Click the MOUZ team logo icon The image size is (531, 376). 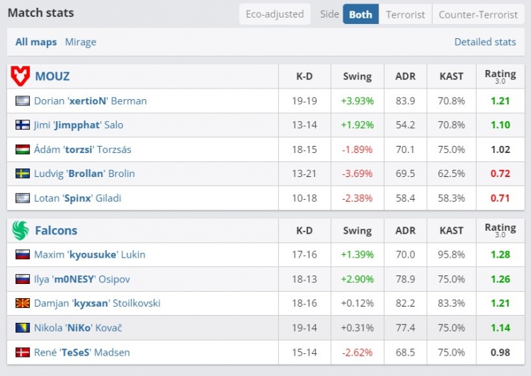21,76
